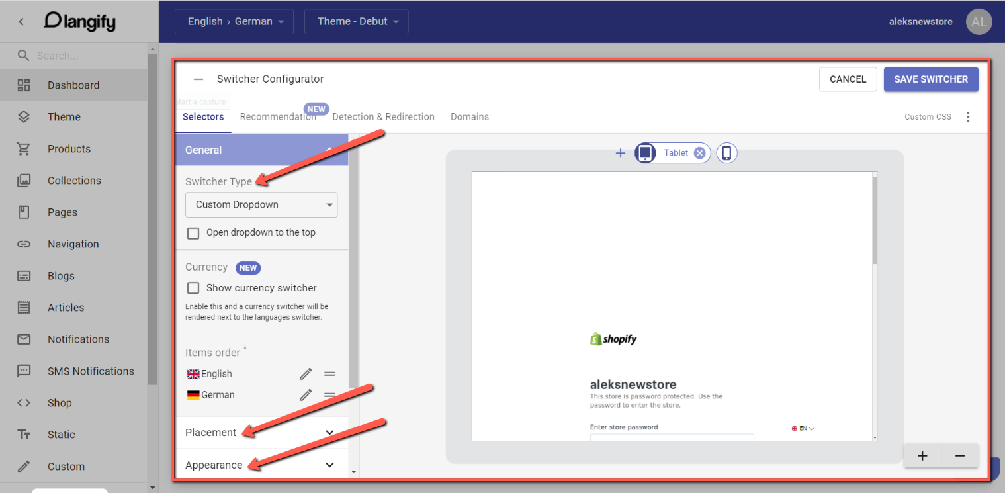Viewport: 1005px width, 493px height.
Task: Add a new device with plus icon
Action: pyautogui.click(x=621, y=153)
